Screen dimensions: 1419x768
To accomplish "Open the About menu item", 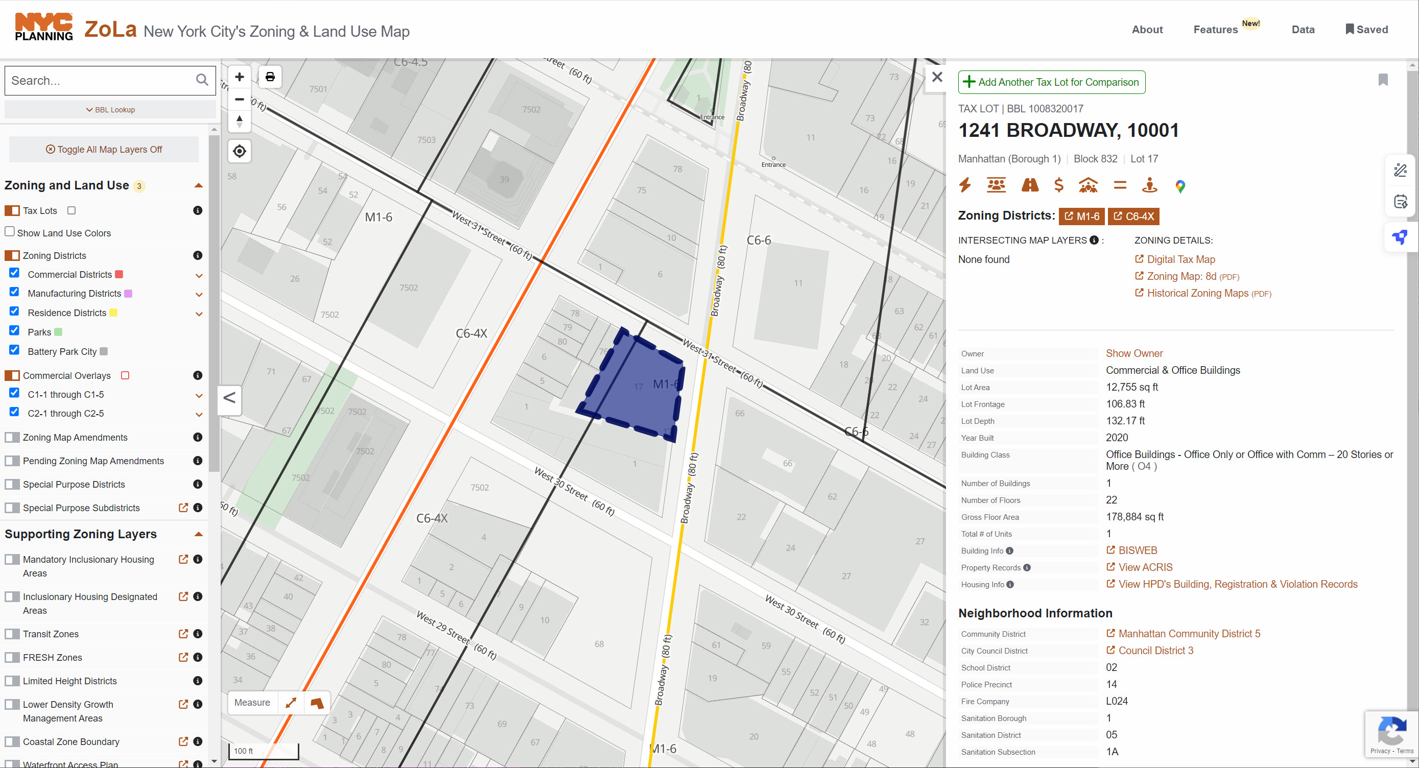I will click(x=1147, y=30).
